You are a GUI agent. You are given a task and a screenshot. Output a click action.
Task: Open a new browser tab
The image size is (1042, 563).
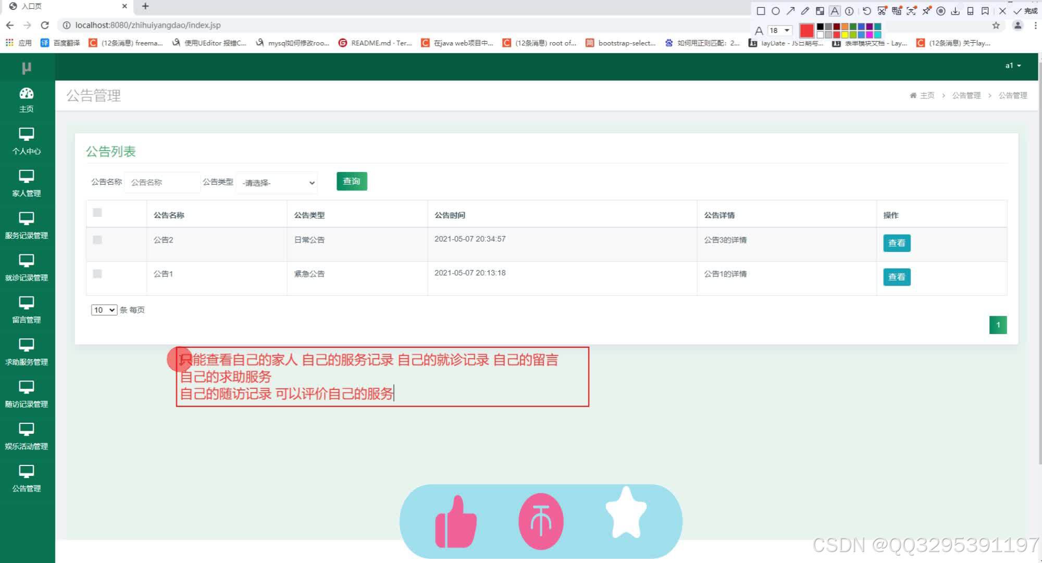(145, 6)
